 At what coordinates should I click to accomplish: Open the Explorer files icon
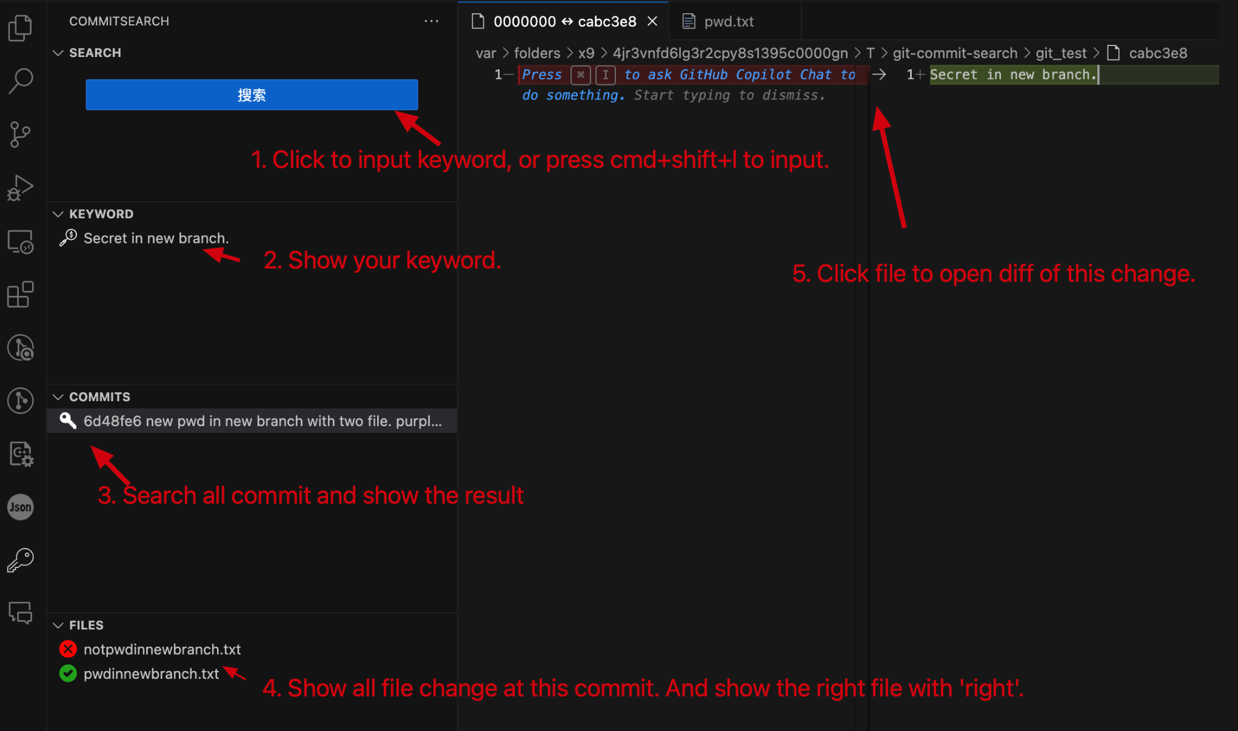click(21, 28)
